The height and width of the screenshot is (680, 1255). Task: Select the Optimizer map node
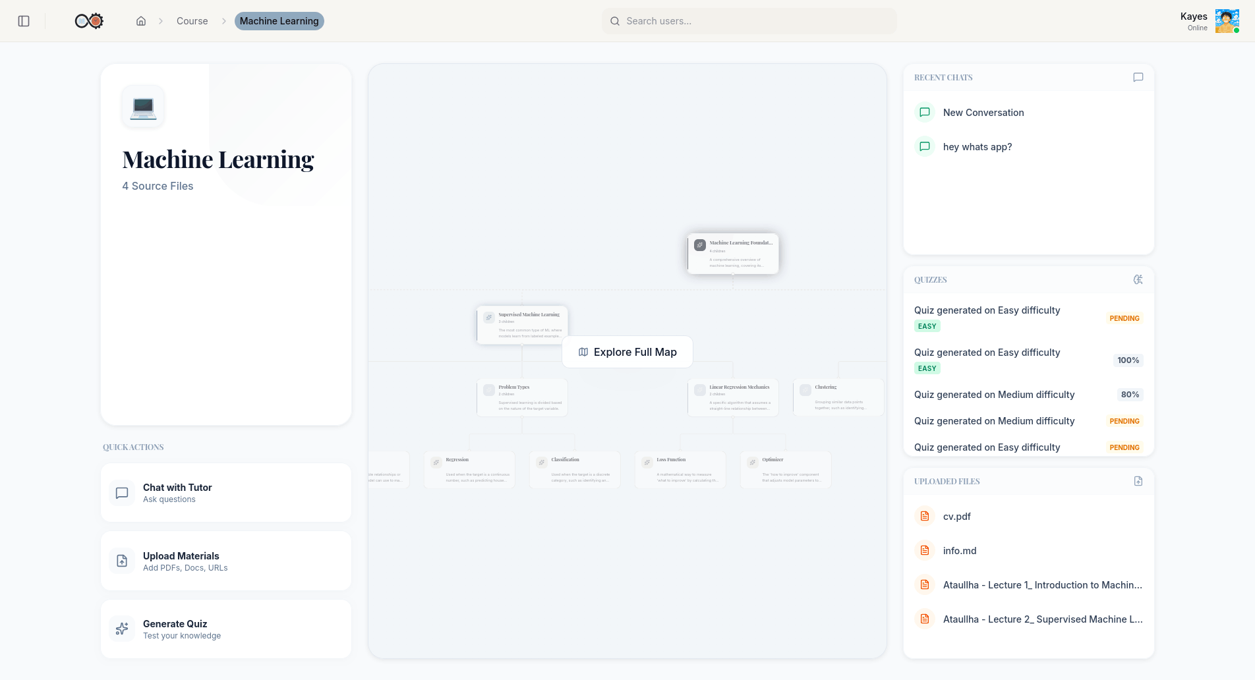(x=786, y=470)
